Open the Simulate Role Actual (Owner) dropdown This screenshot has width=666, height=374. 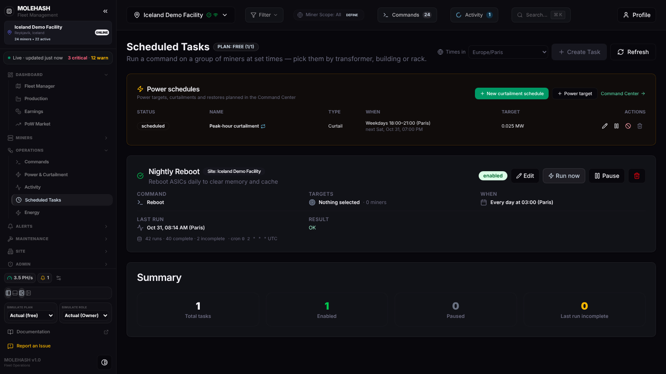(86, 315)
